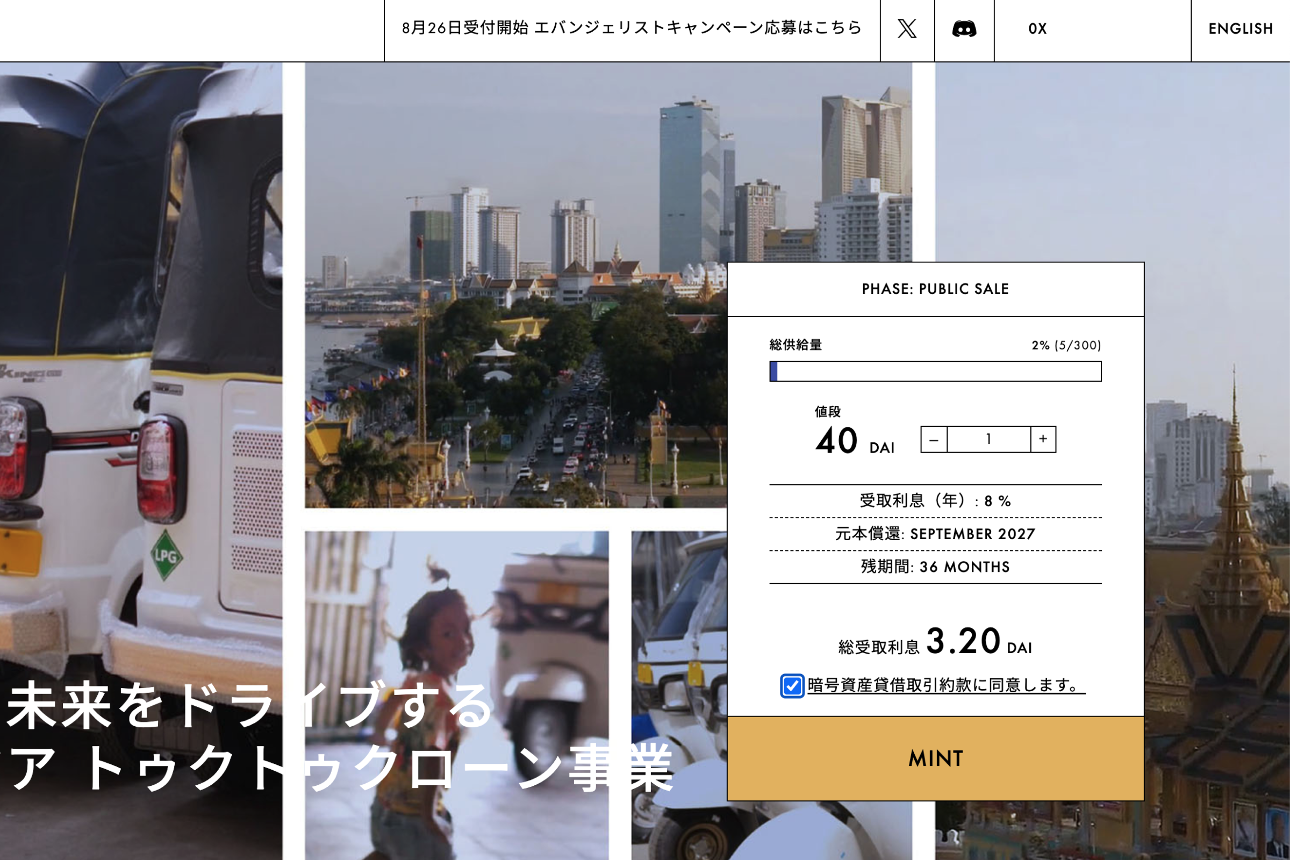Image resolution: width=1290 pixels, height=860 pixels.
Task: Uncheck the terms agreement checkbox
Action: 791,686
